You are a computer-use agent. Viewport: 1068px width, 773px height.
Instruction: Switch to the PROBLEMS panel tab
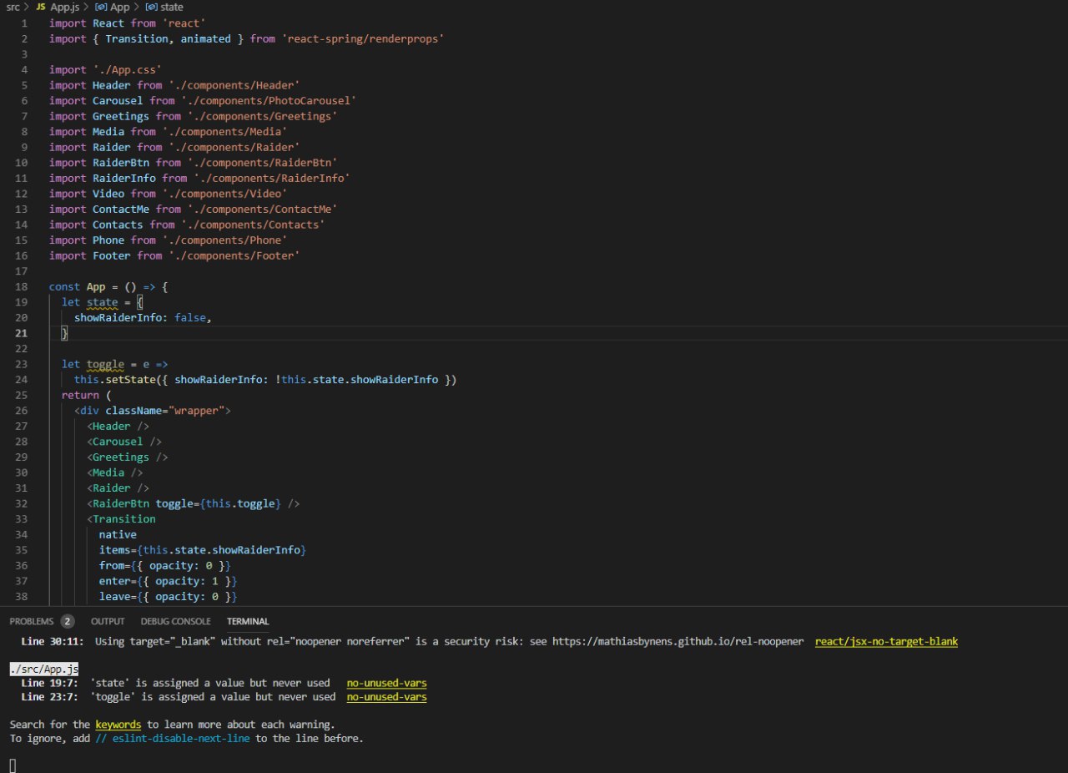[x=31, y=621]
